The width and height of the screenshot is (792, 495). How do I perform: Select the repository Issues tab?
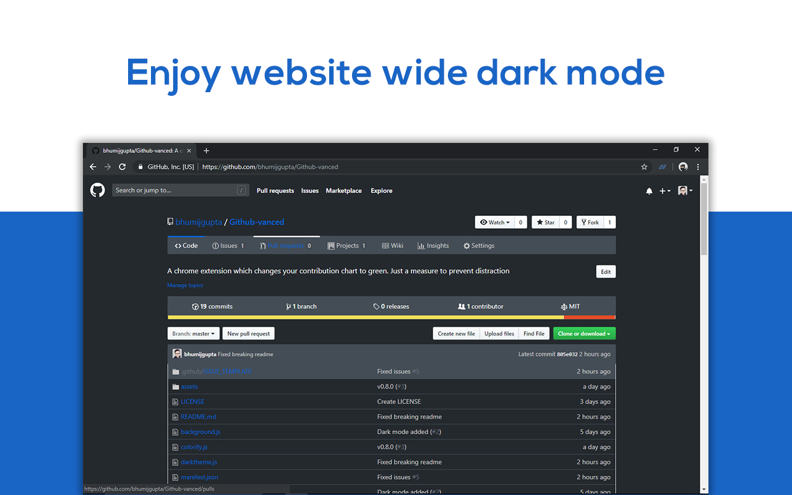[x=228, y=246]
